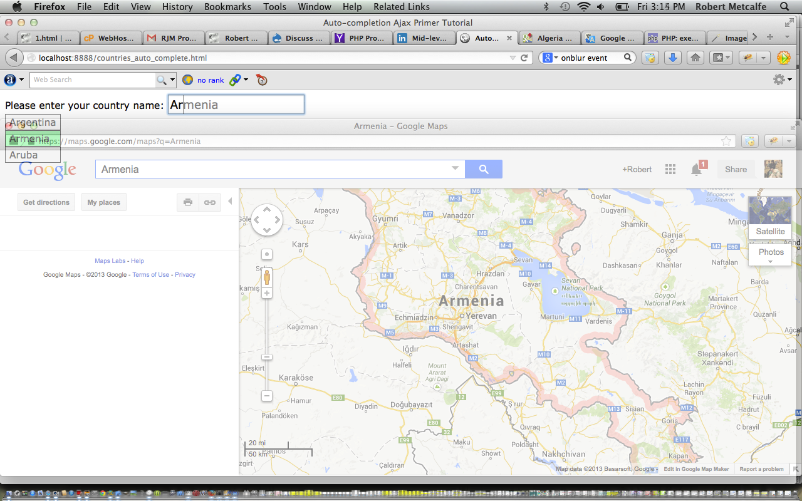This screenshot has width=802, height=501.
Task: Click the search magnifier in onblur event box
Action: [x=628, y=58]
